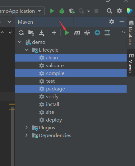Toggle skip tests mode

click(x=87, y=33)
